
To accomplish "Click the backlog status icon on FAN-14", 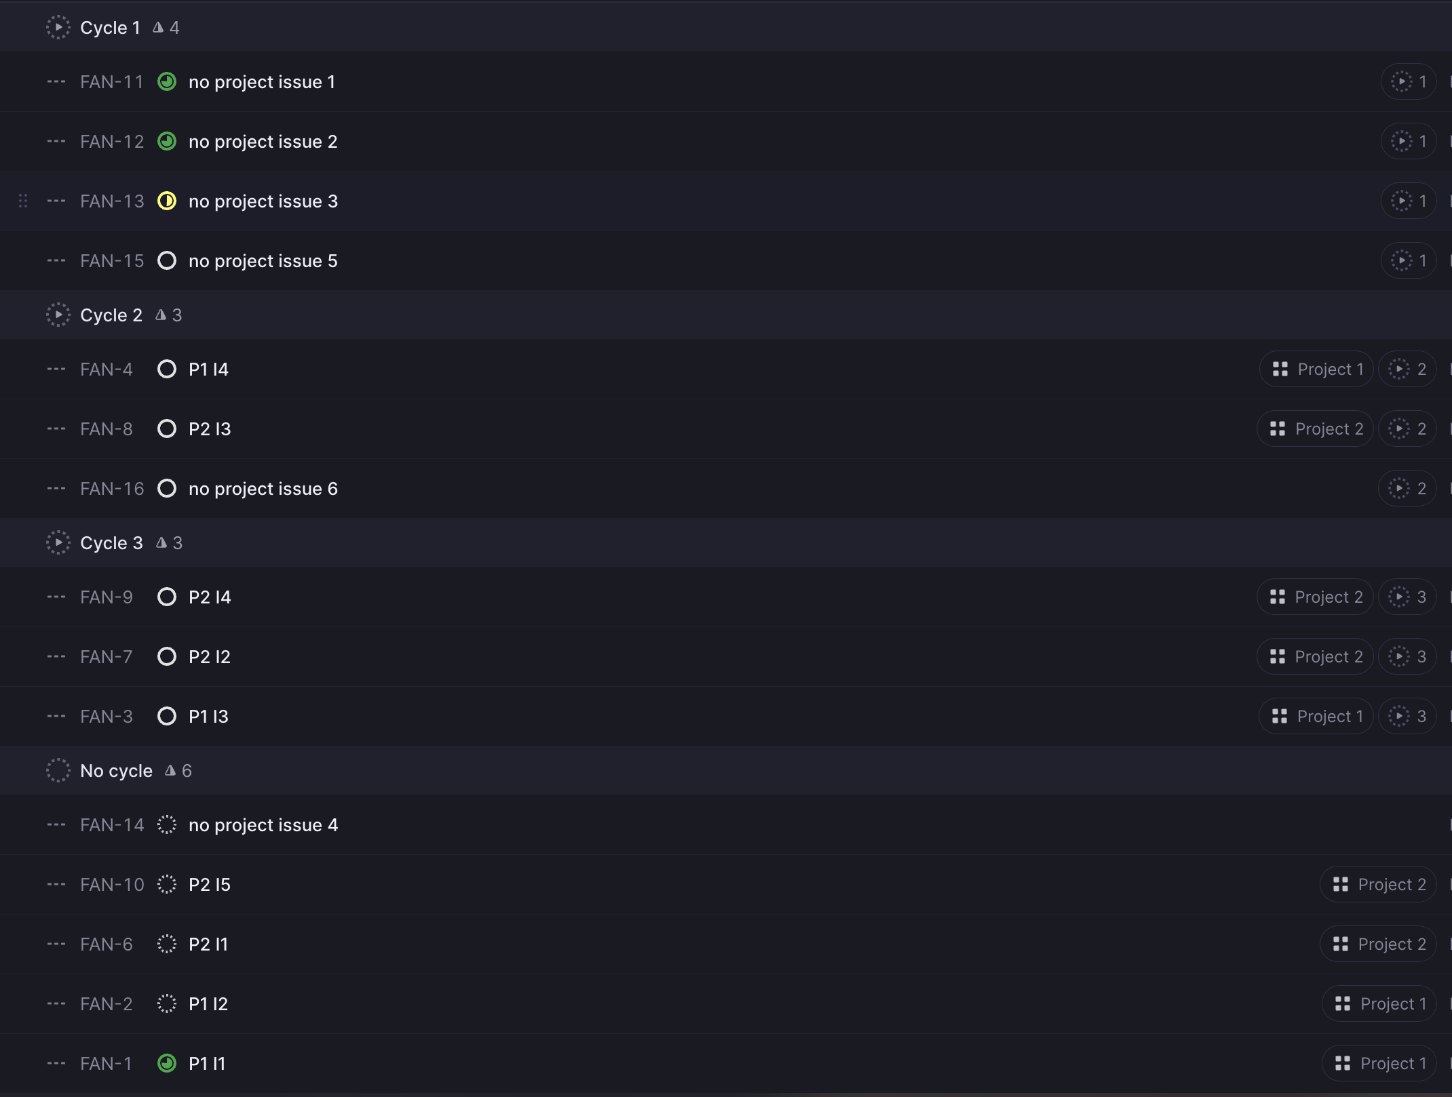I will coord(167,825).
